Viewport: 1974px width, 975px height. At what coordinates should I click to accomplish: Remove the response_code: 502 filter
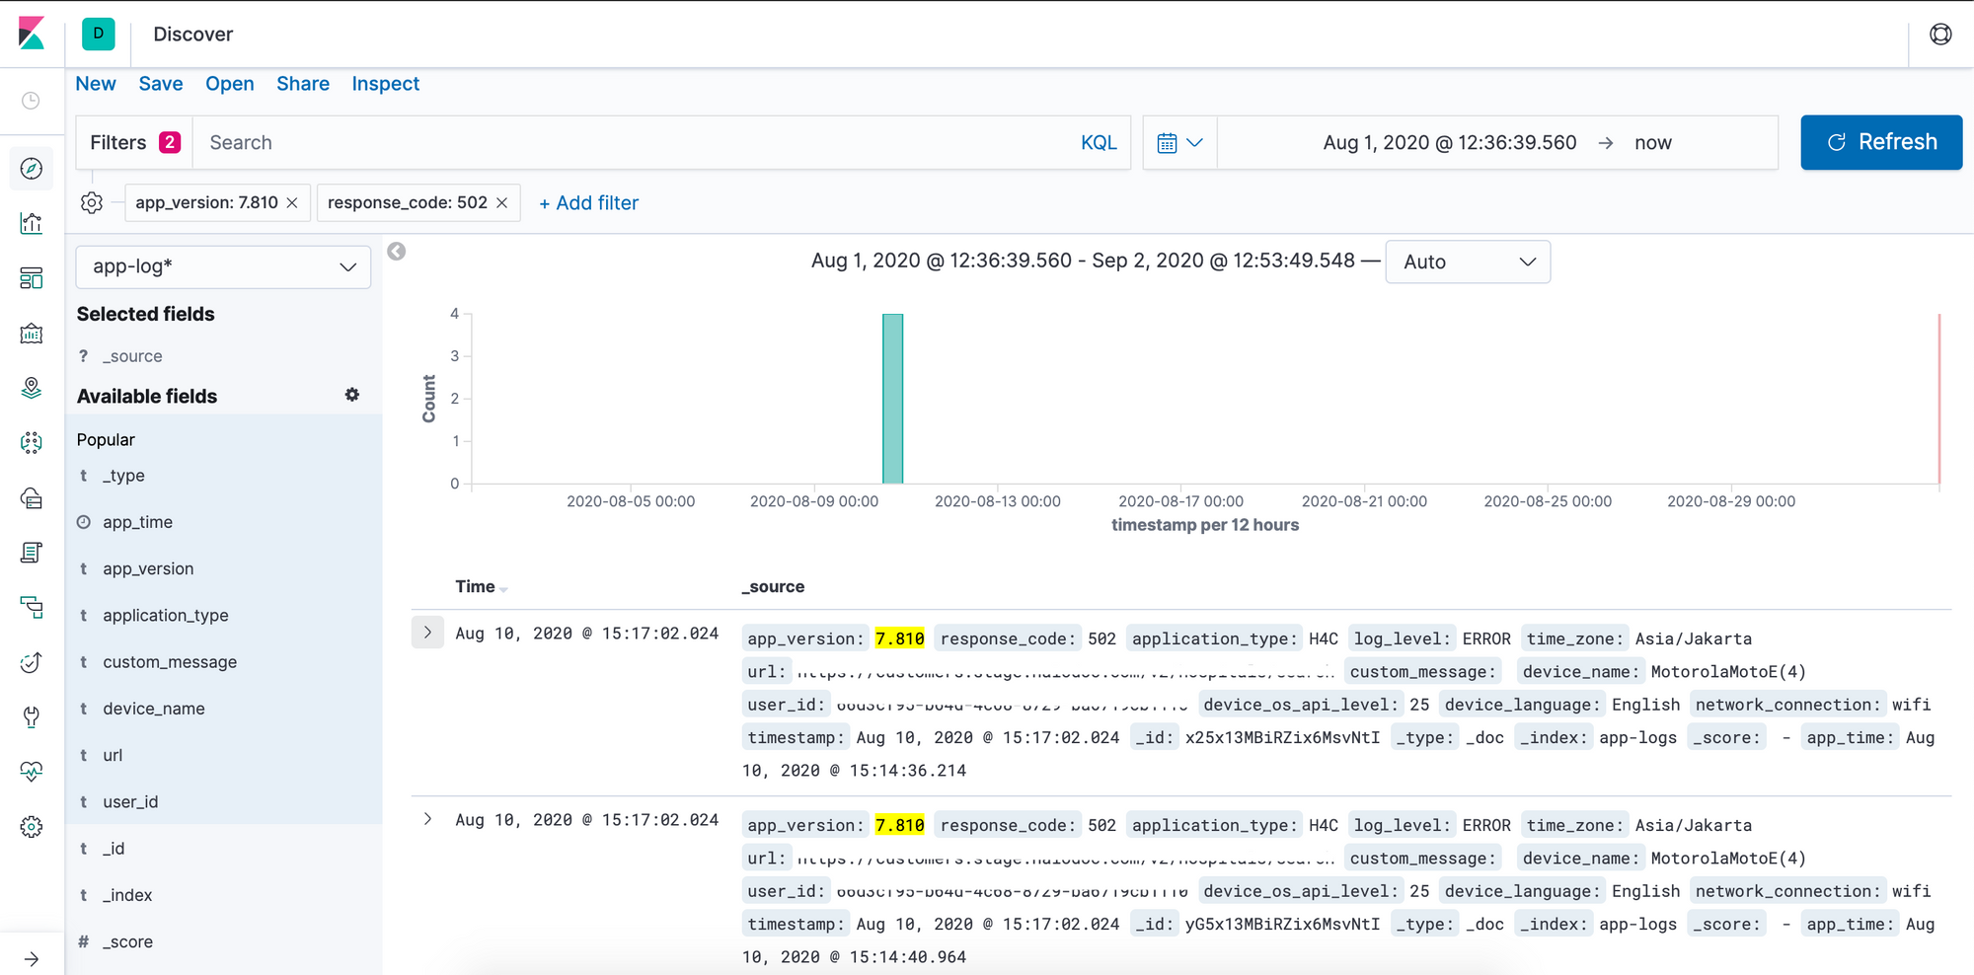click(502, 202)
